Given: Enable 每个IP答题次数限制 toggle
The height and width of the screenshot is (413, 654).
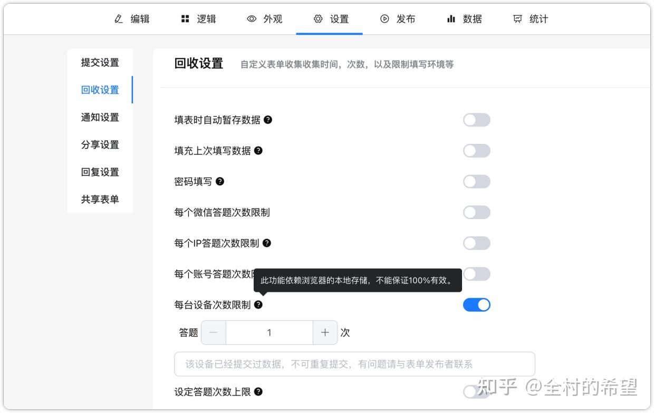Looking at the screenshot, I should [x=477, y=243].
